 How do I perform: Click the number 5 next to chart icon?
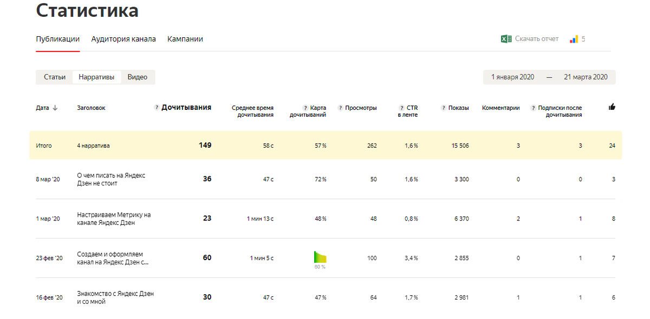(x=583, y=39)
